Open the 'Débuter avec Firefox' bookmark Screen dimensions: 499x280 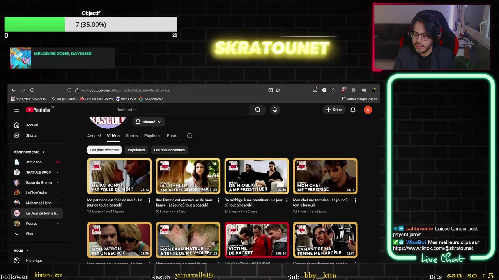click(96, 99)
